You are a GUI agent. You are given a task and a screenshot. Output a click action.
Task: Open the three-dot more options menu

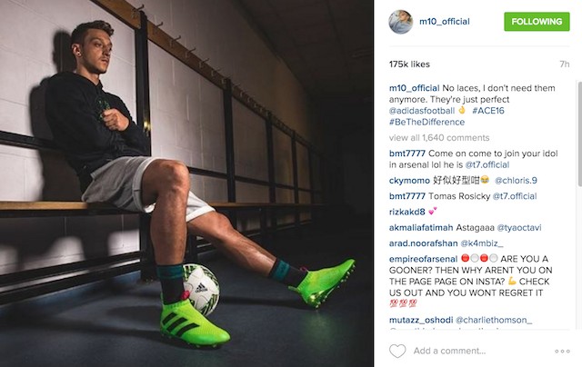pos(562,351)
